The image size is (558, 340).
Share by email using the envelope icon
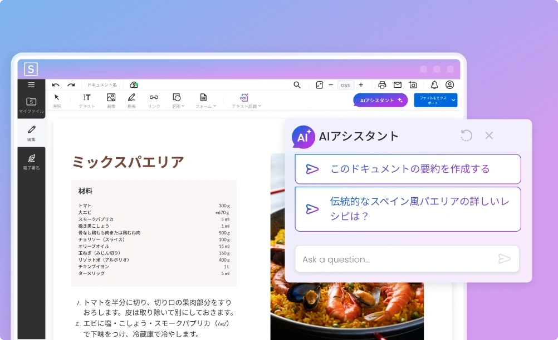[398, 84]
